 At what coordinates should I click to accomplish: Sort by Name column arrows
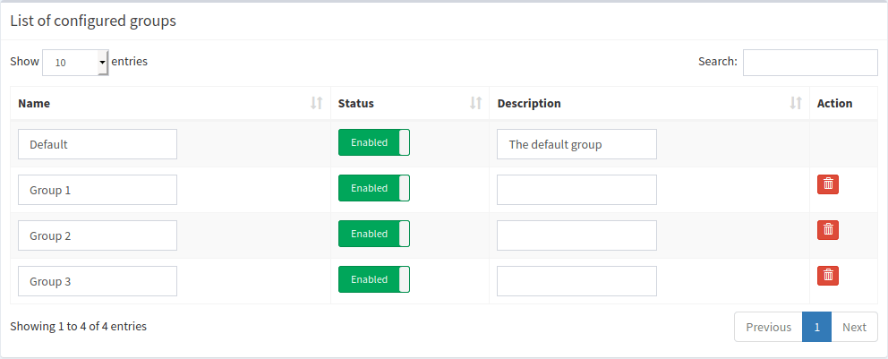[317, 103]
